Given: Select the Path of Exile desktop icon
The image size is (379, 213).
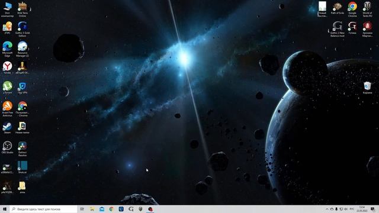Looking at the screenshot, I should pyautogui.click(x=338, y=8).
